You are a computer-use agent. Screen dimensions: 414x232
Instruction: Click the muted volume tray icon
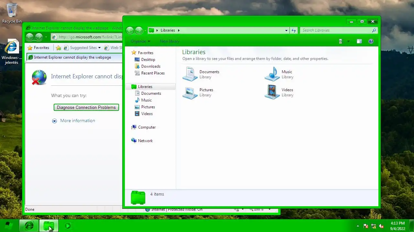[381, 226]
